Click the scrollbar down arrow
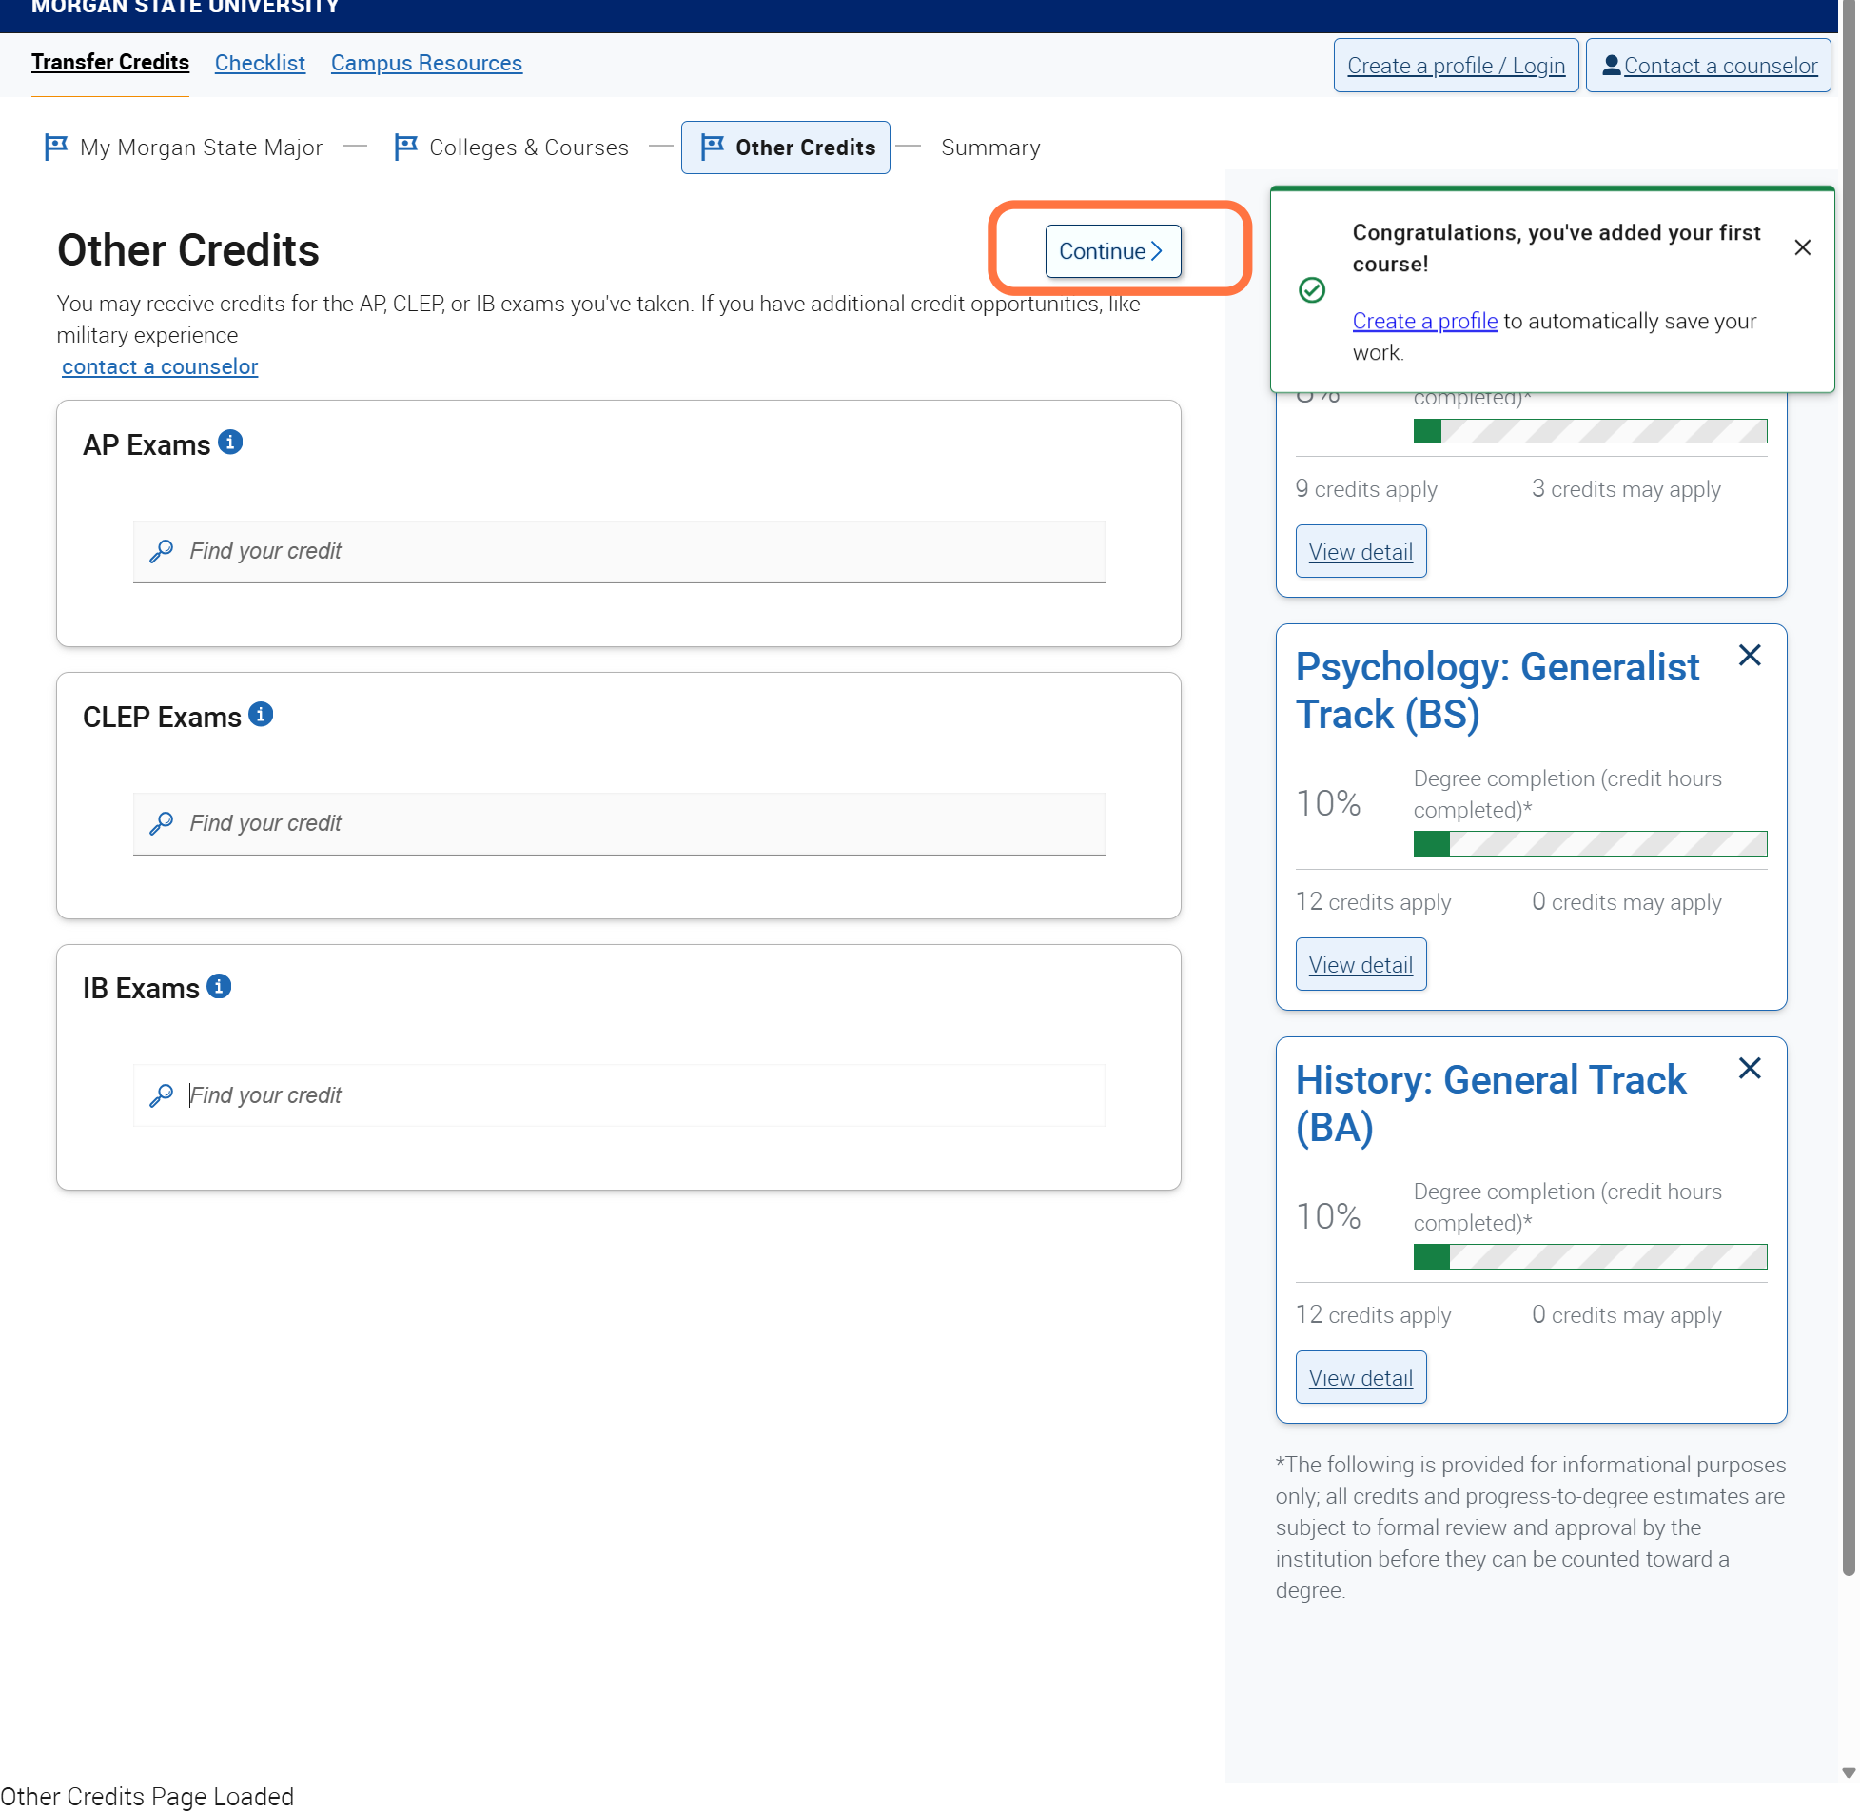 pos(1849,1773)
